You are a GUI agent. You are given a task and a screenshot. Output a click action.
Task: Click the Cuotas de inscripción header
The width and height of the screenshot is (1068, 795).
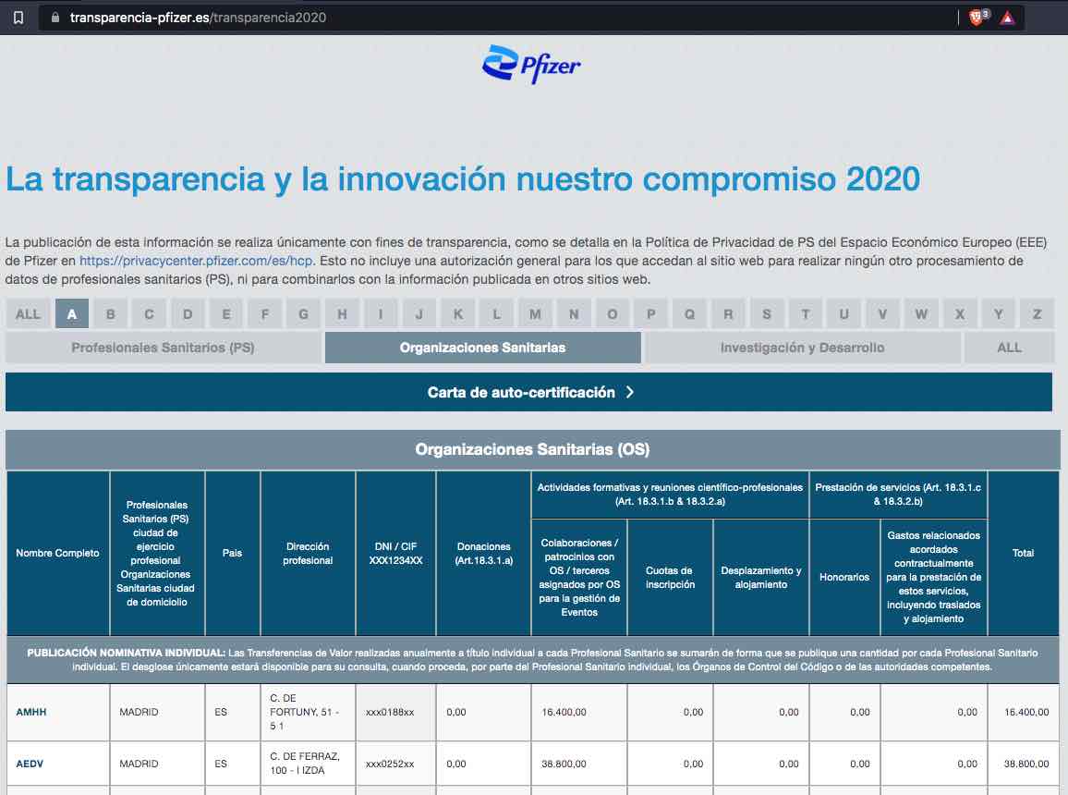pos(670,577)
